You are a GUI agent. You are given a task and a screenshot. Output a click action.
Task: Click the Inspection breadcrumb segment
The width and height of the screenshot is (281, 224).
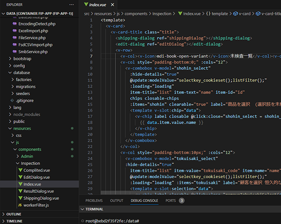click(x=162, y=14)
